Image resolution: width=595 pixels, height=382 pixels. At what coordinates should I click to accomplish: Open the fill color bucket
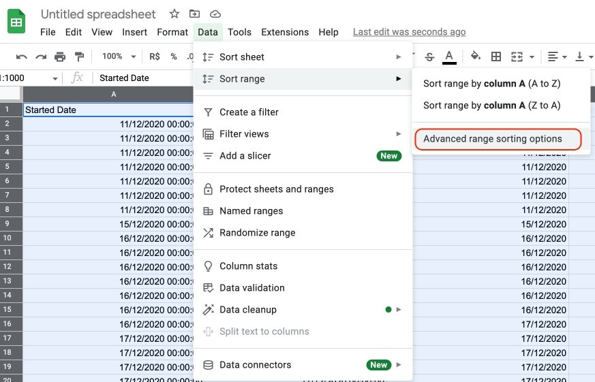(476, 57)
